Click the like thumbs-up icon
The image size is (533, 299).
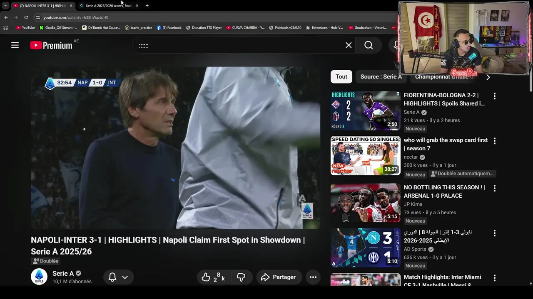tap(206, 277)
